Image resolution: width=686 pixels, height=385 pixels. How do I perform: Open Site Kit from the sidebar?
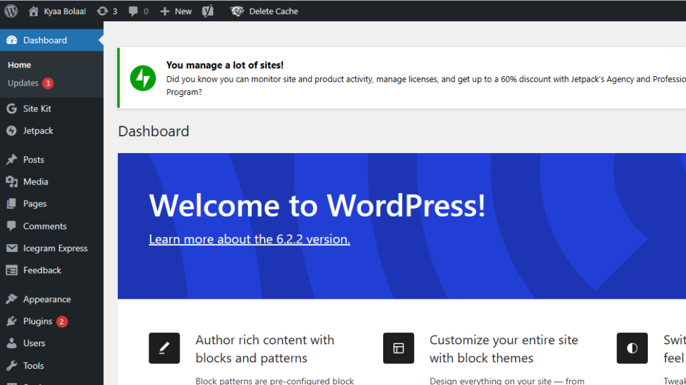click(38, 109)
